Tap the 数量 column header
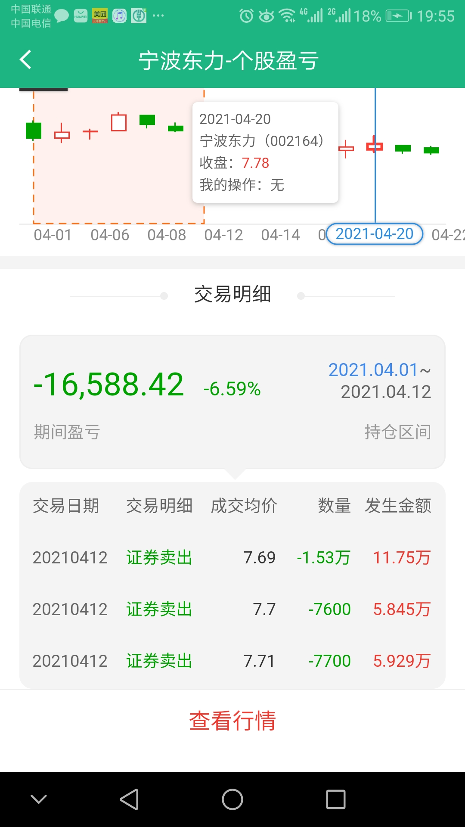The height and width of the screenshot is (827, 465). coord(335,506)
